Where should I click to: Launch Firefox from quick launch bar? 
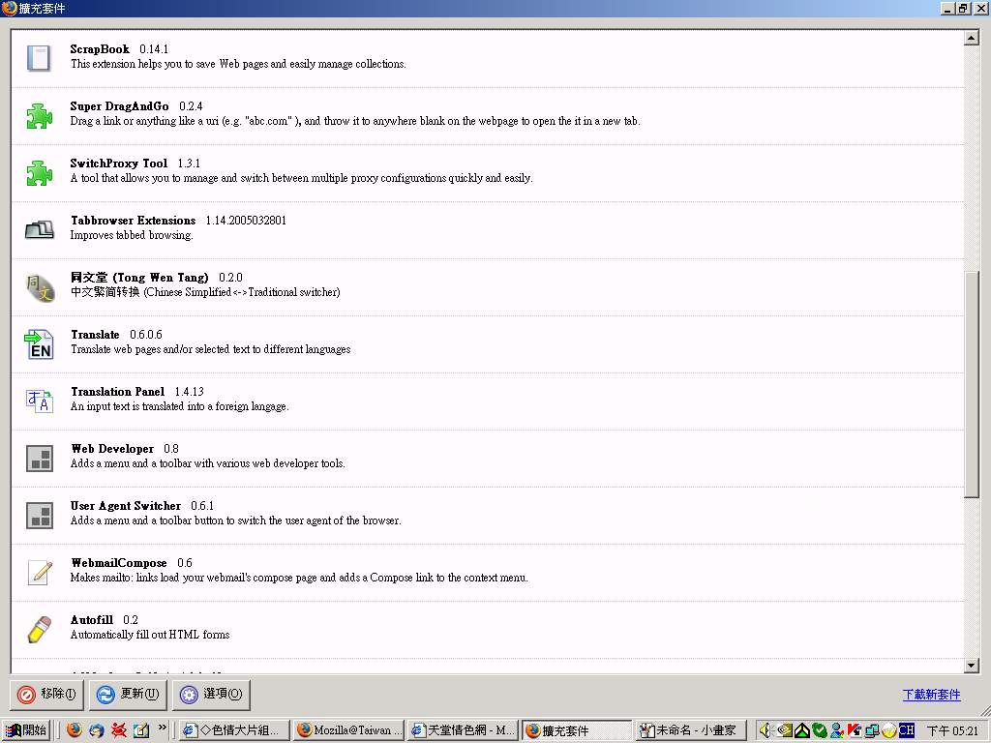point(75,730)
